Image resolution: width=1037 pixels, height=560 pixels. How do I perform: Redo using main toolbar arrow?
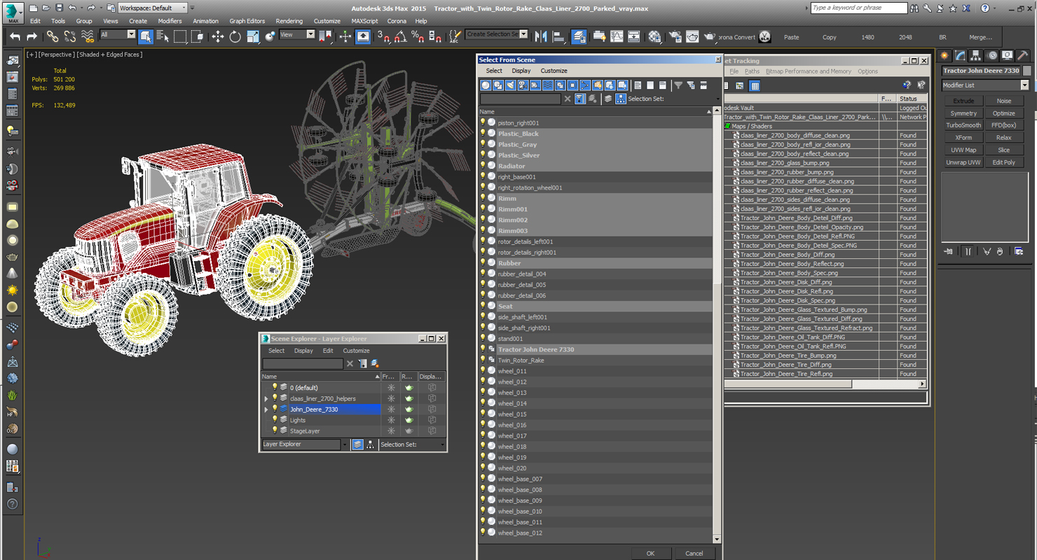click(x=32, y=36)
